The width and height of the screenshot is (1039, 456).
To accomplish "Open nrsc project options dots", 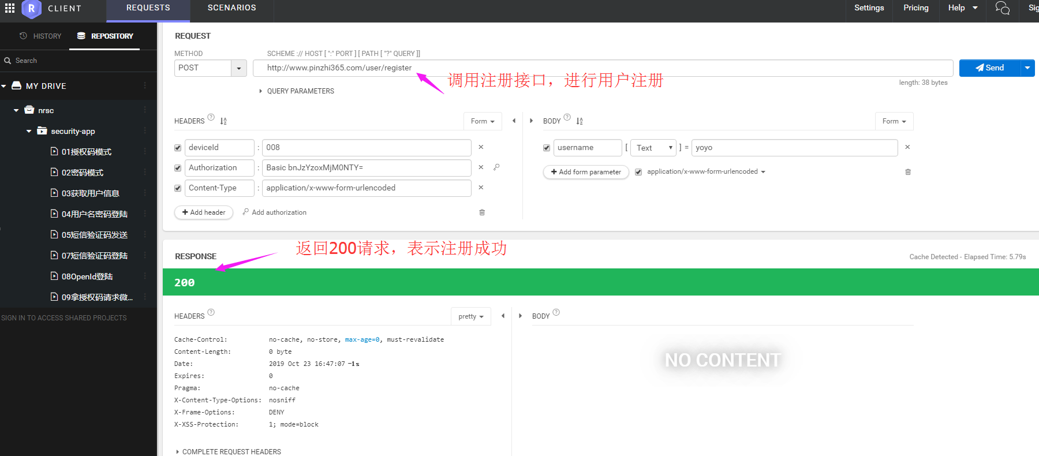I will click(x=145, y=110).
